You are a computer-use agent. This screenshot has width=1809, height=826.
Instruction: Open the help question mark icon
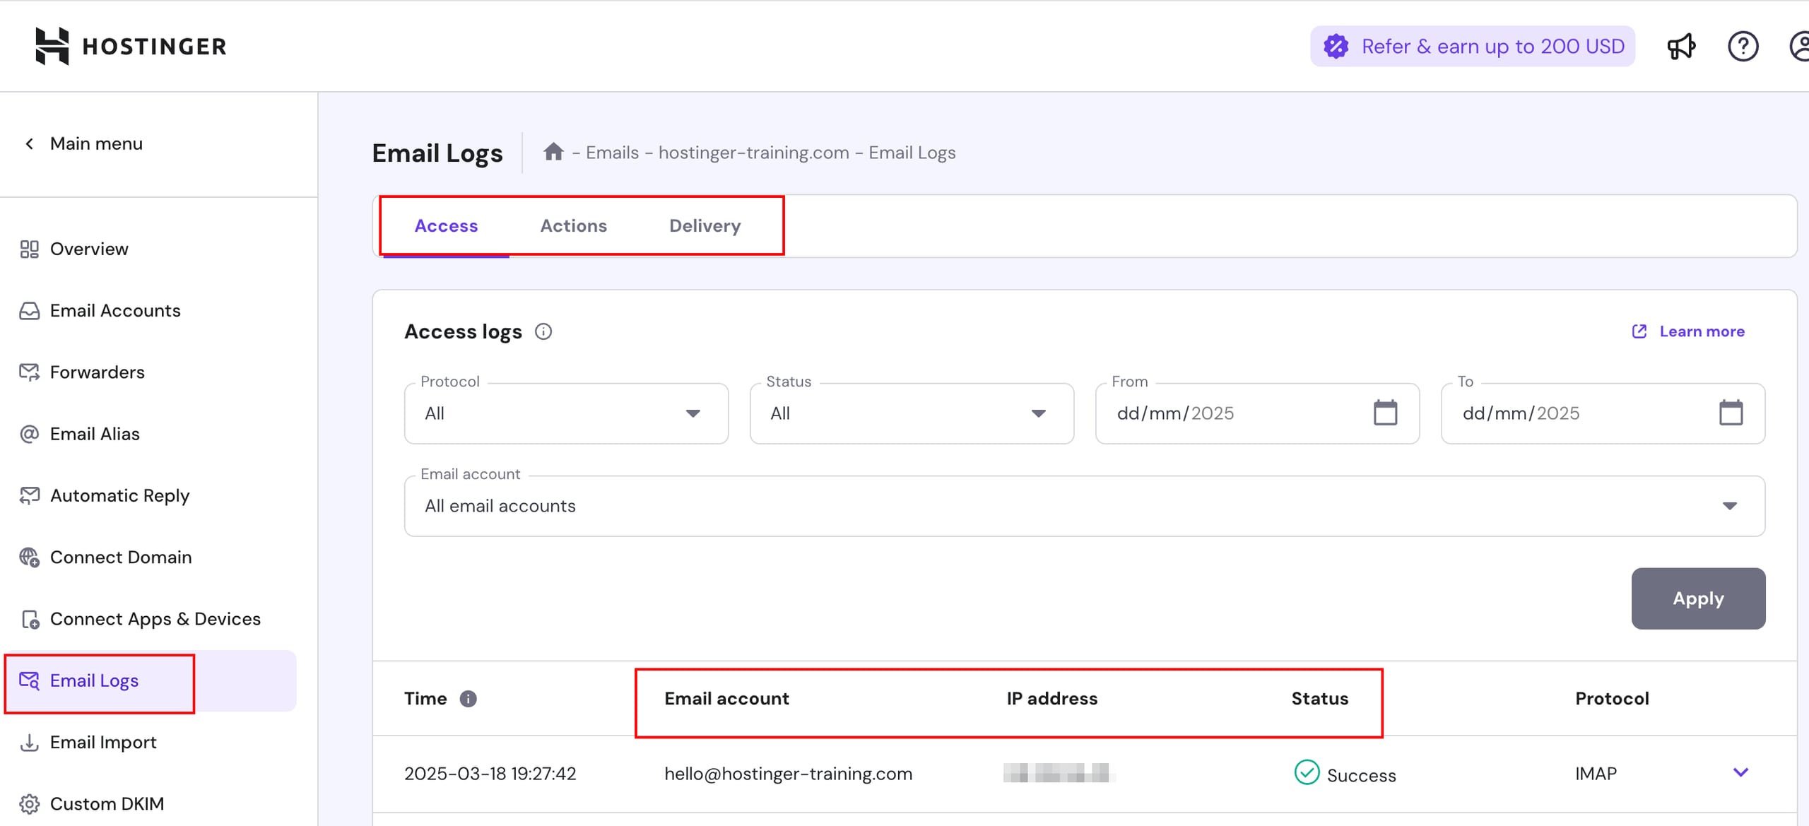[x=1743, y=47]
